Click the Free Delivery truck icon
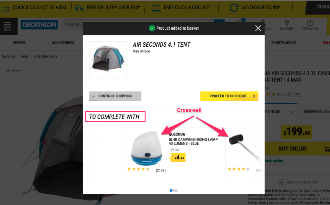The height and width of the screenshot is (205, 330). click(x=79, y=8)
